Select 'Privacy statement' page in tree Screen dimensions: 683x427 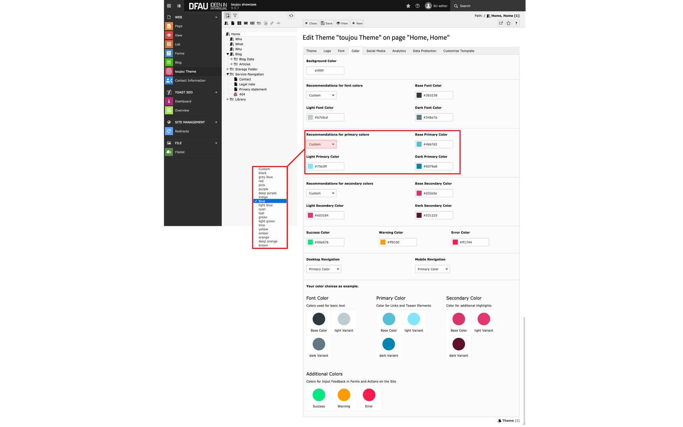pos(253,89)
